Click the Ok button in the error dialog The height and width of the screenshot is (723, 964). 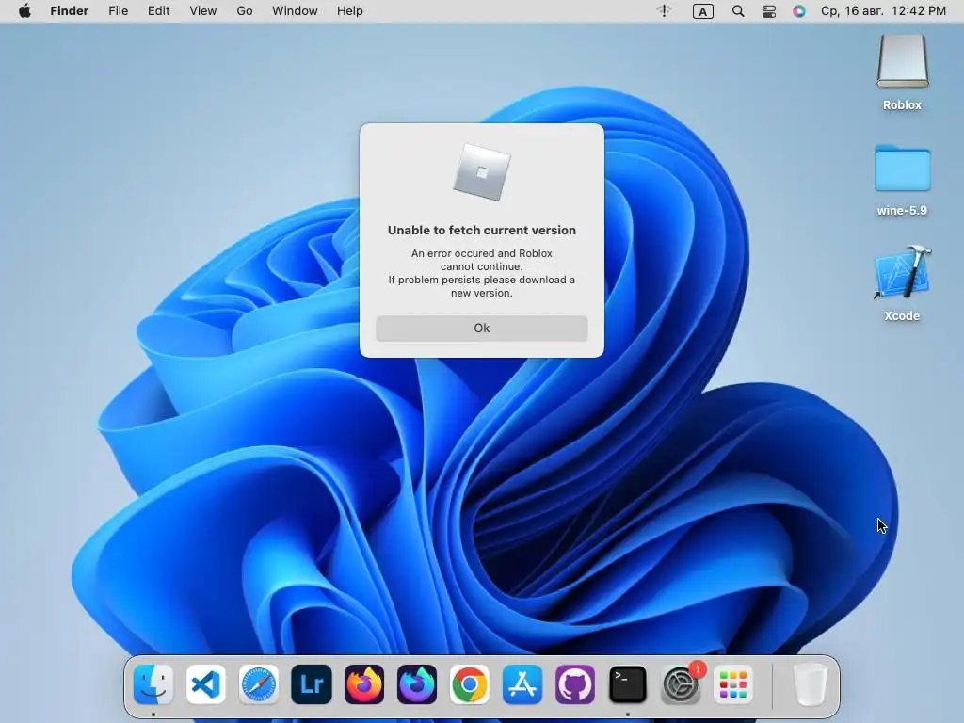pyautogui.click(x=481, y=329)
